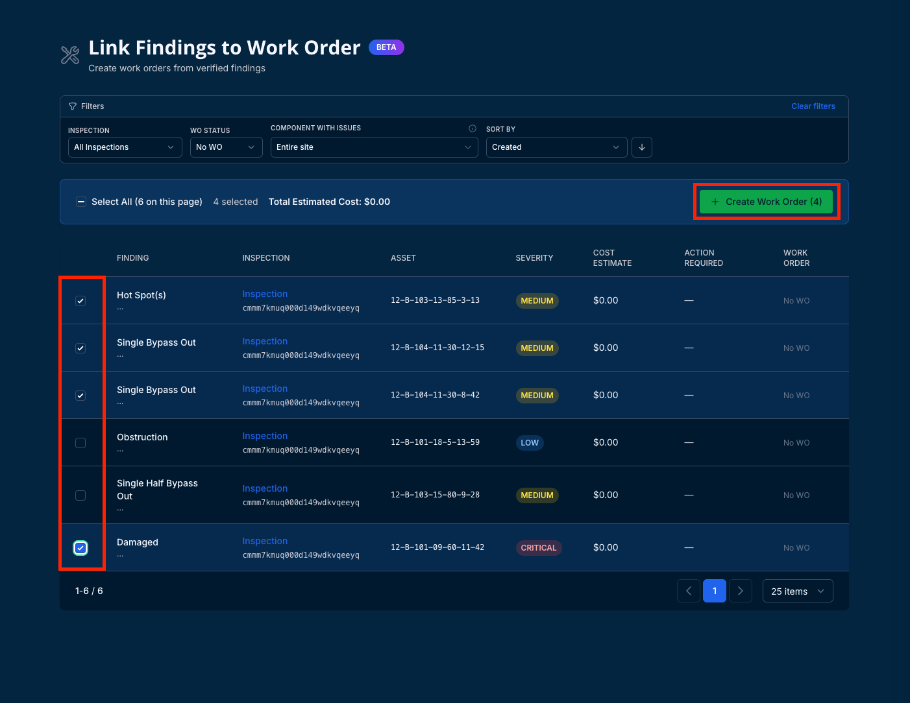
Task: Click the Clear filters link
Action: point(813,106)
